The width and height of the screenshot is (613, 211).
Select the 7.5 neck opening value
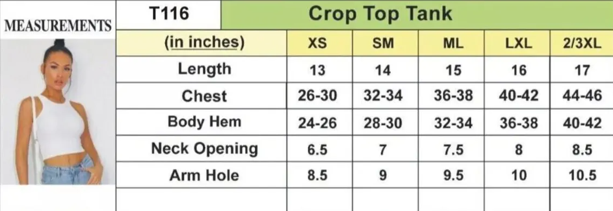pos(453,149)
